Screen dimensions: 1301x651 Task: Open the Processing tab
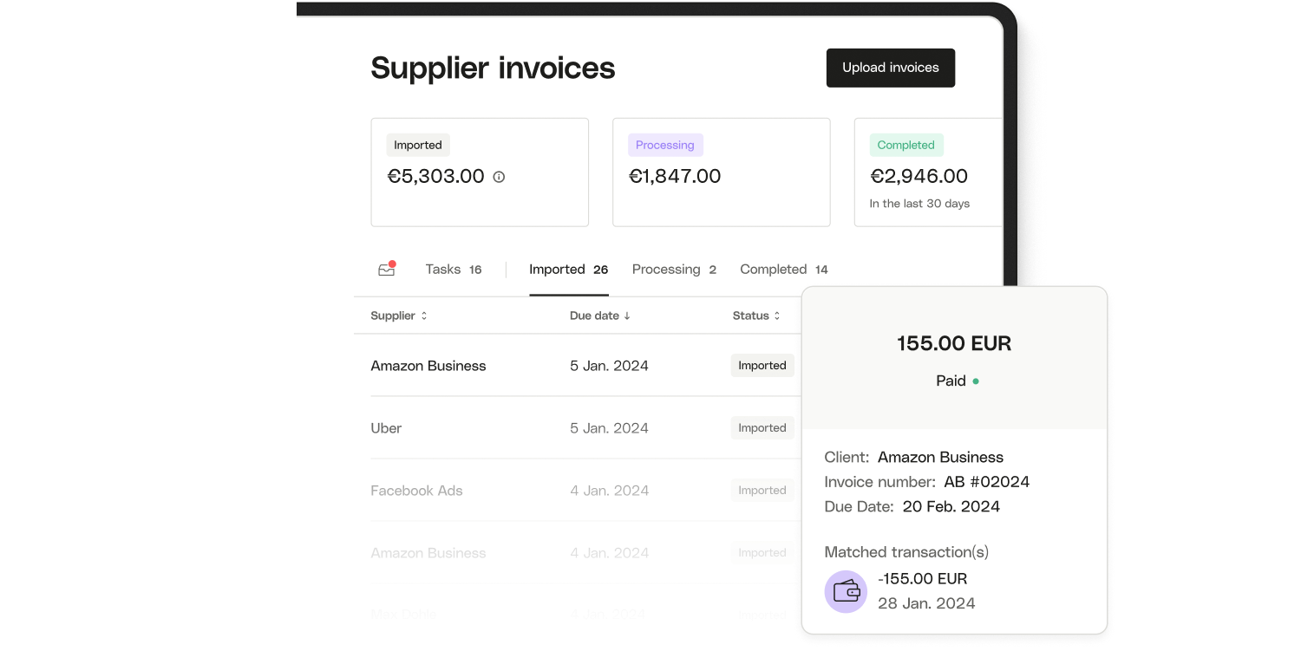point(674,270)
